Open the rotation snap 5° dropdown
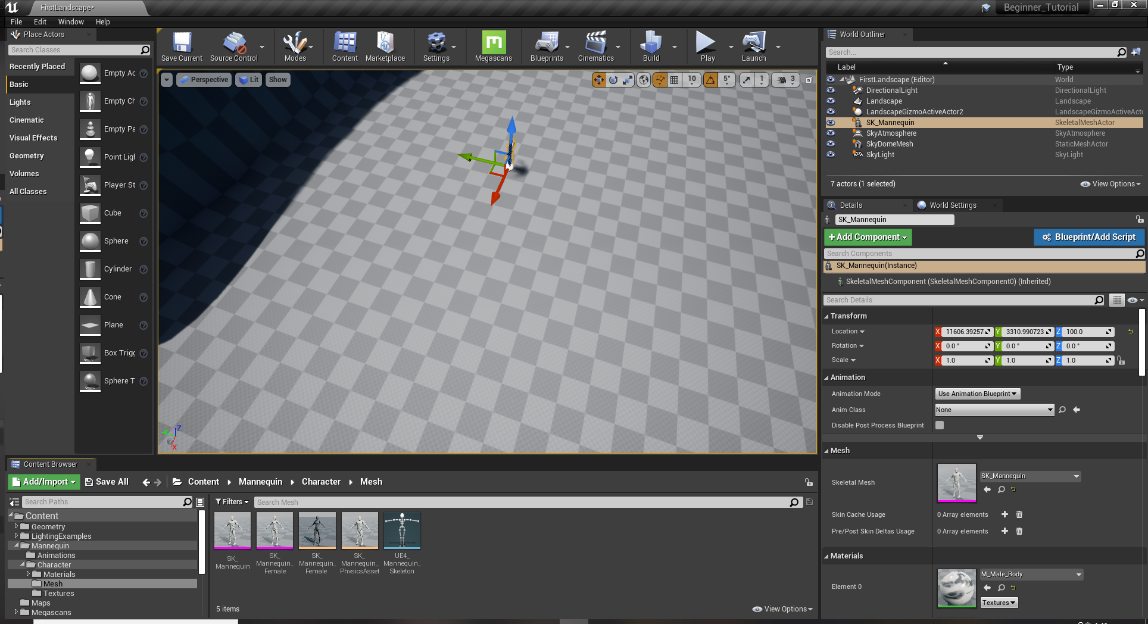 pos(726,80)
